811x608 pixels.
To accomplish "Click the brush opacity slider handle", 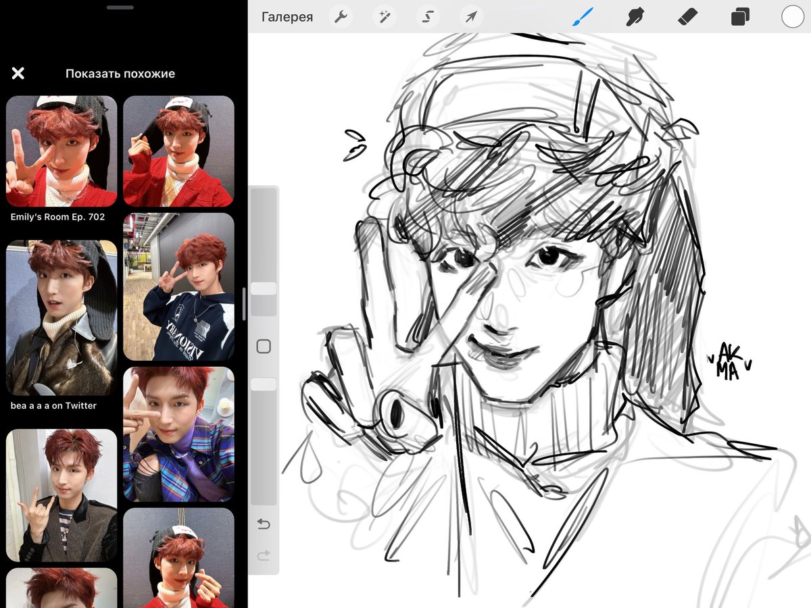I will pos(264,384).
